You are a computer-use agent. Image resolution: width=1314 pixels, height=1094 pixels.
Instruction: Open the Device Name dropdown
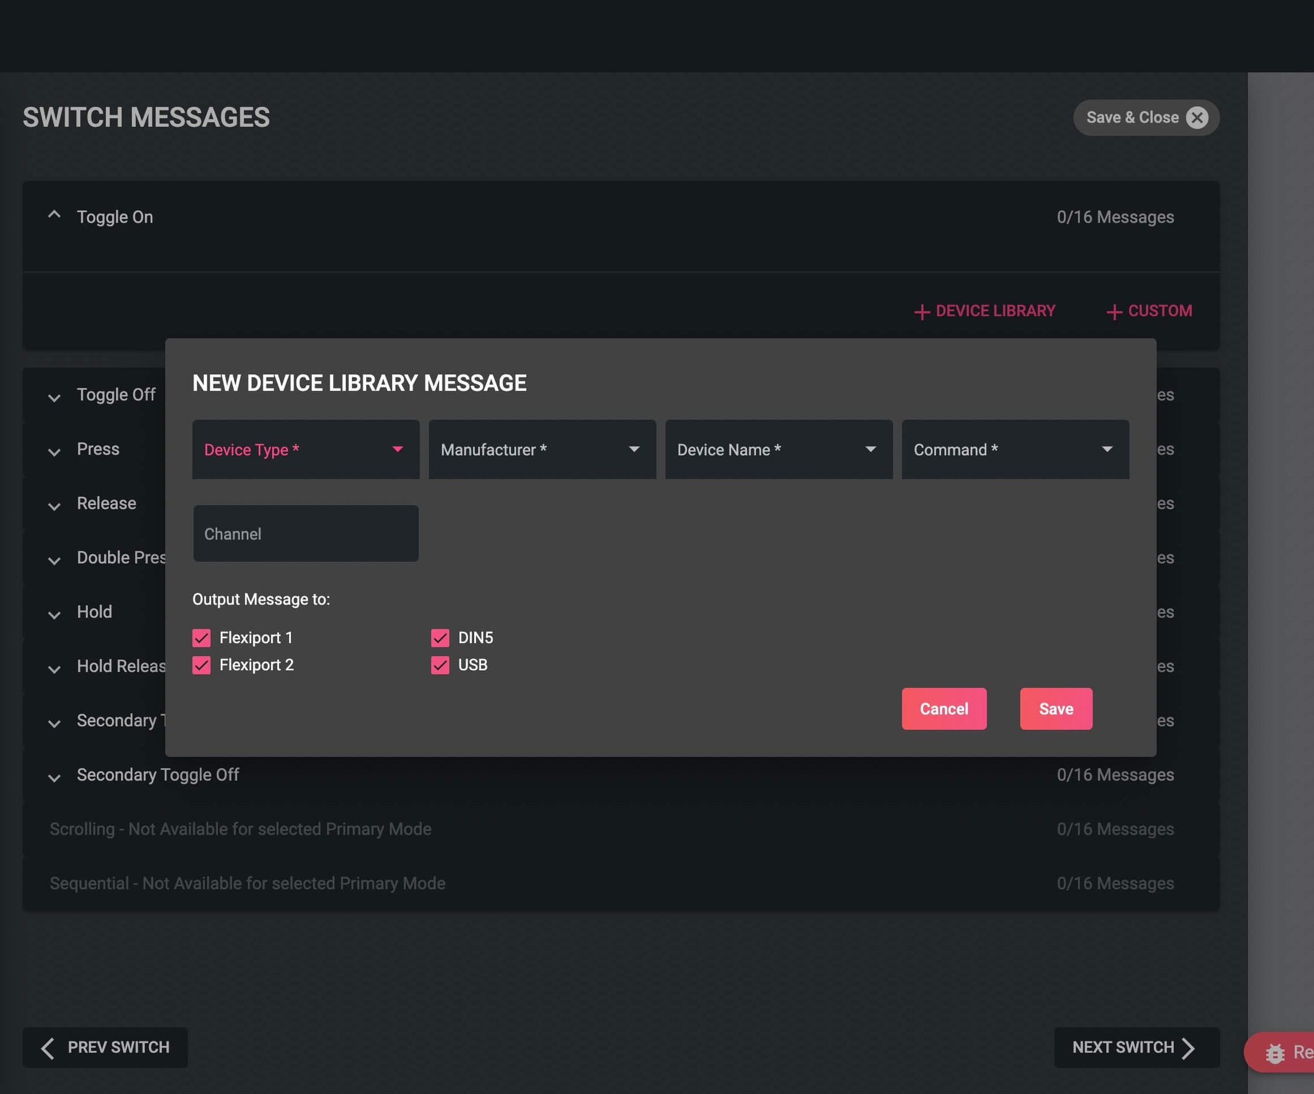pos(778,450)
